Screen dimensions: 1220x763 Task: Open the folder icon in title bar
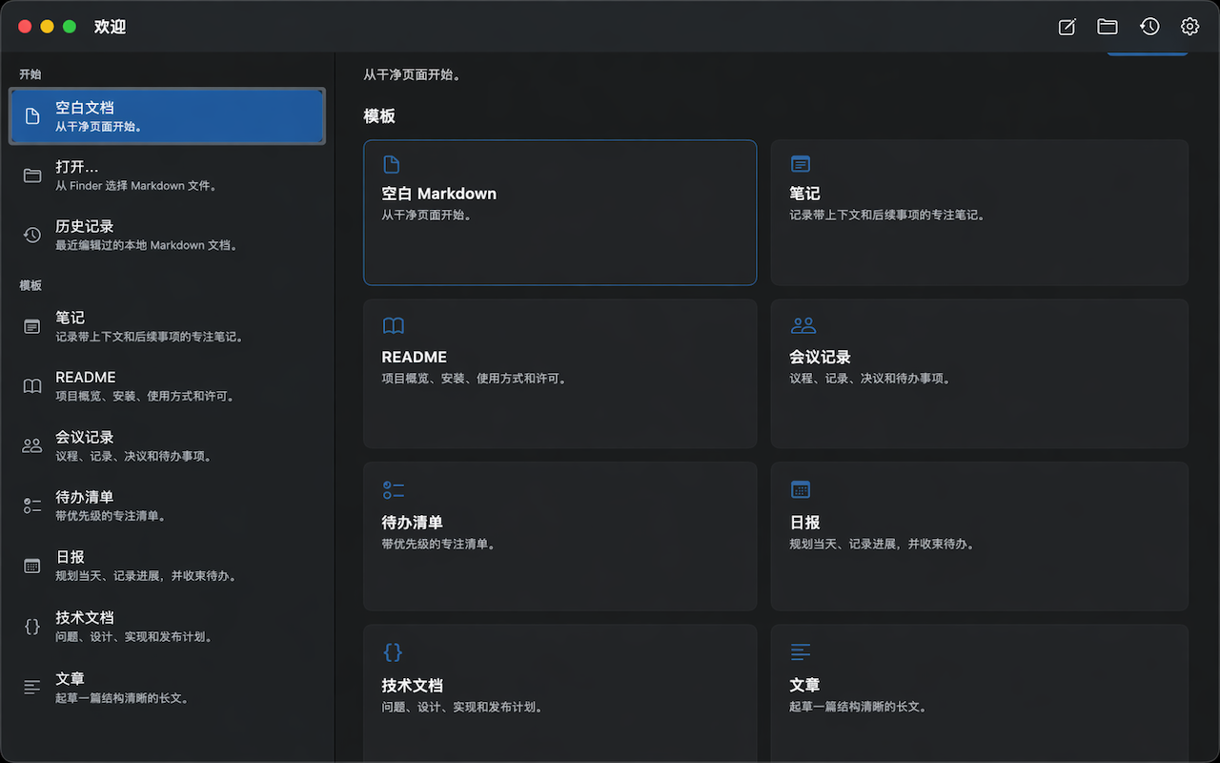(1108, 27)
